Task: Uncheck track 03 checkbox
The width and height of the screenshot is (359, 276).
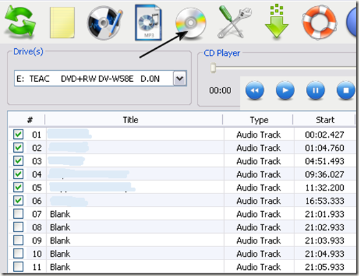Action: click(18, 161)
